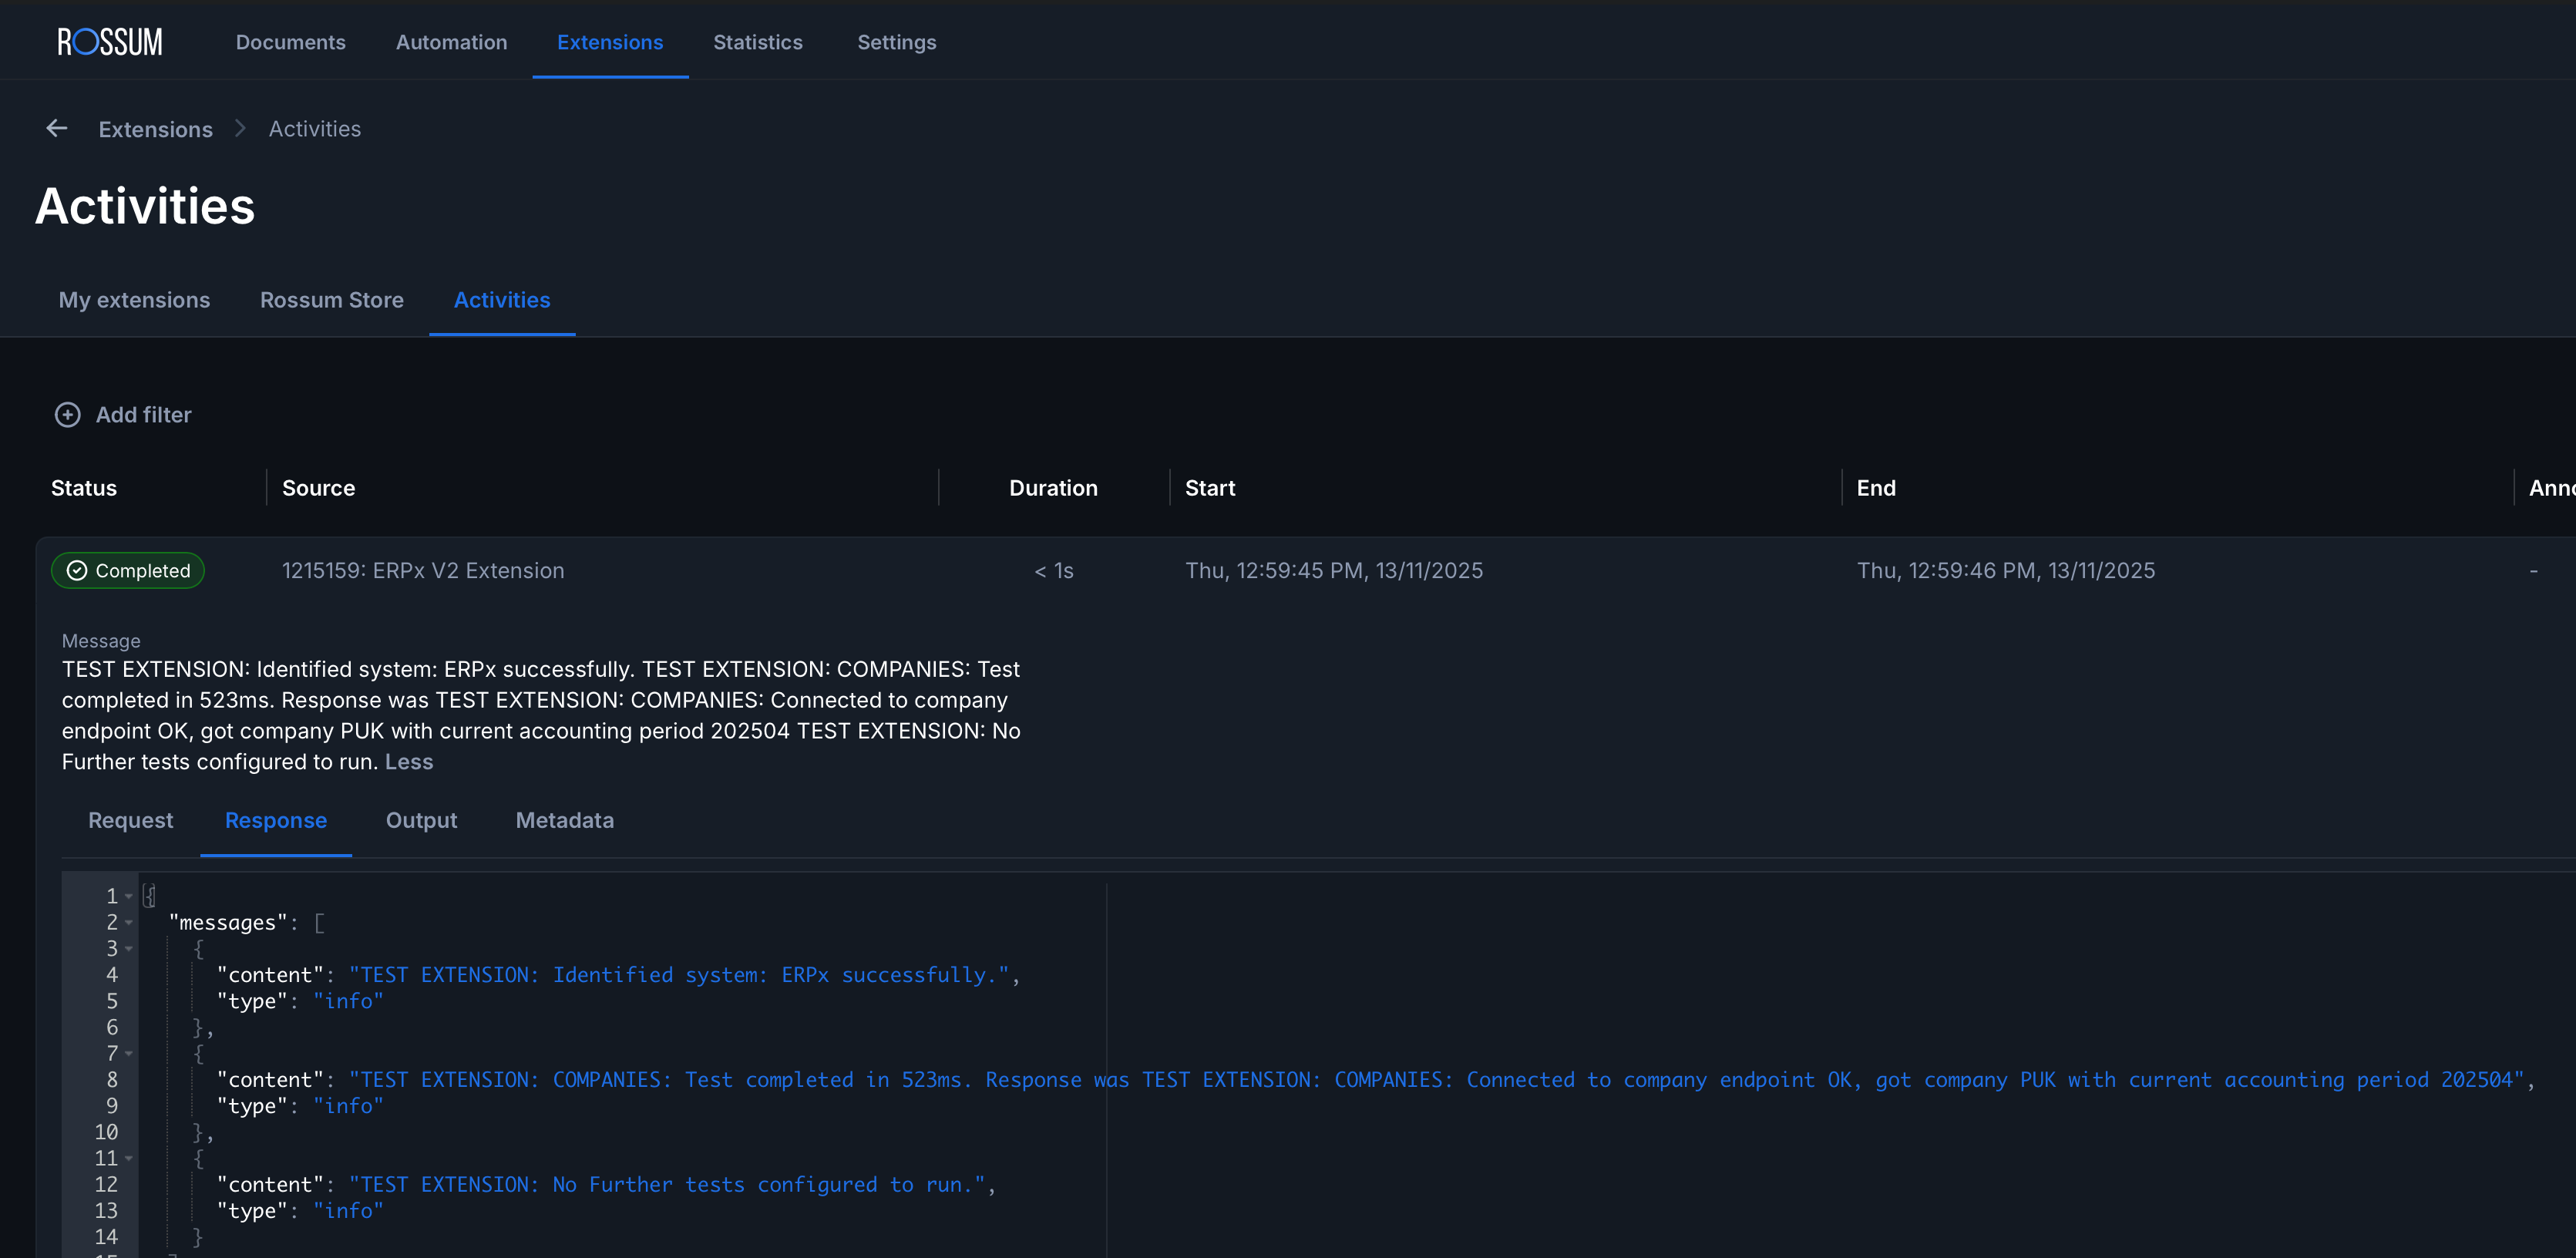Image resolution: width=2576 pixels, height=1258 pixels.
Task: Click Extensions breadcrumb link
Action: [x=155, y=129]
